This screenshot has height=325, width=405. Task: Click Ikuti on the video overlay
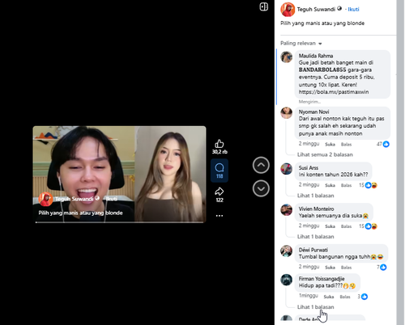click(x=112, y=199)
